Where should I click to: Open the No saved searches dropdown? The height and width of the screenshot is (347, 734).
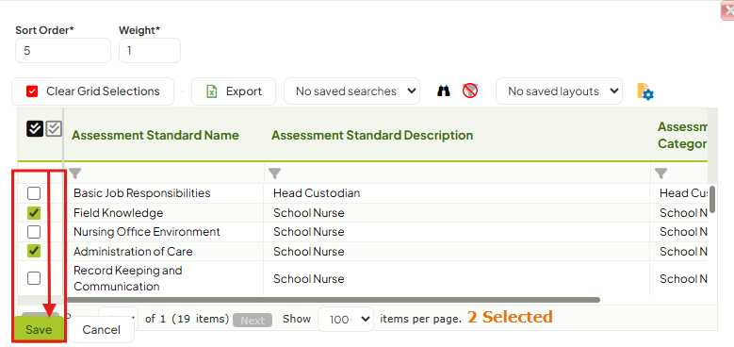(351, 91)
